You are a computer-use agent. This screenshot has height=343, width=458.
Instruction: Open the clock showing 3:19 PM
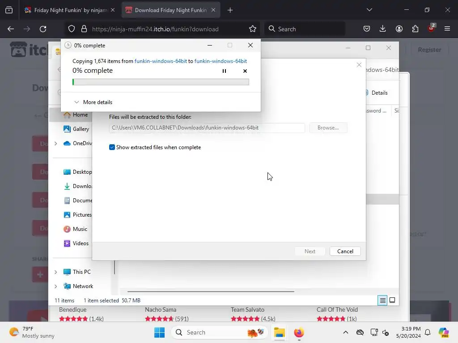408,332
